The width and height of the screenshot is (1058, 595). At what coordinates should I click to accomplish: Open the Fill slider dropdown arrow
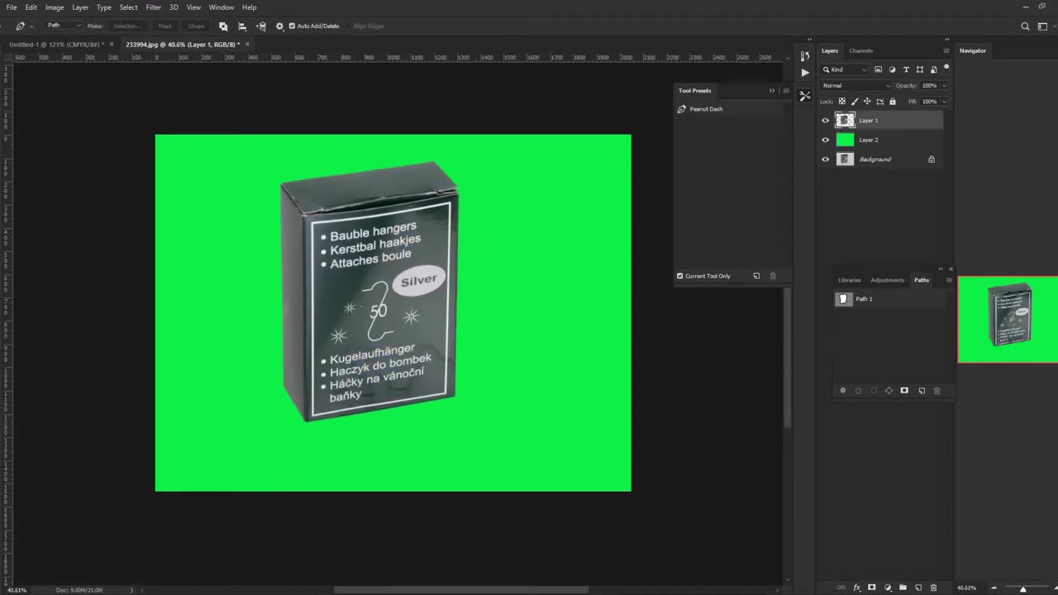(944, 102)
